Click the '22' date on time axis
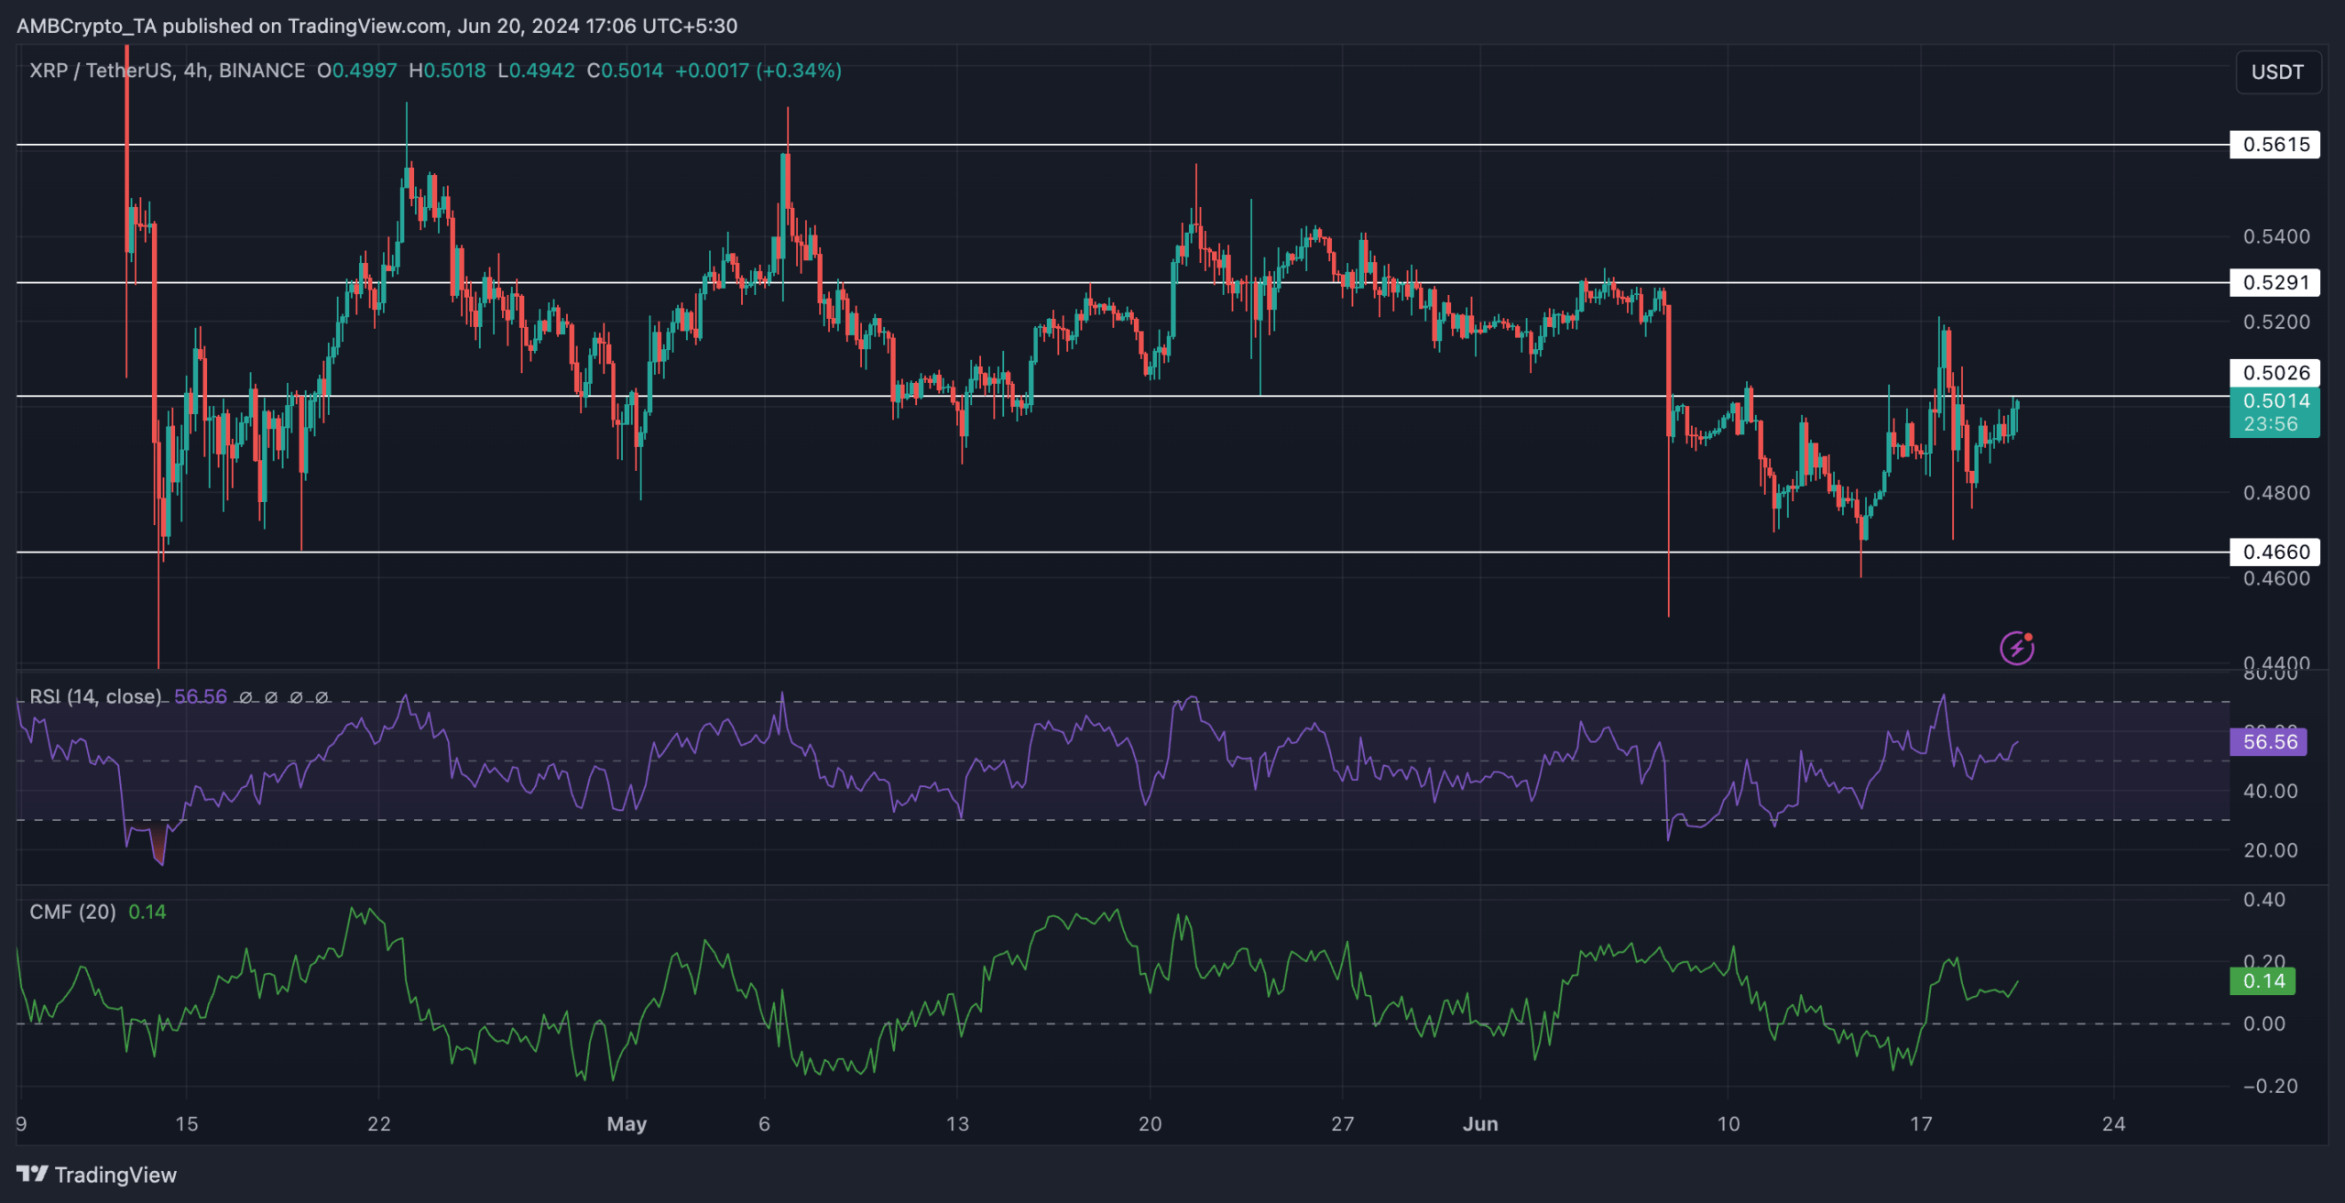The width and height of the screenshot is (2345, 1203). 379,1124
